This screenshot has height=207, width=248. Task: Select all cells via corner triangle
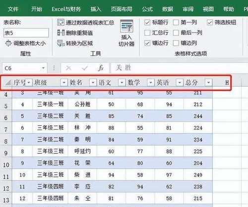[8, 82]
